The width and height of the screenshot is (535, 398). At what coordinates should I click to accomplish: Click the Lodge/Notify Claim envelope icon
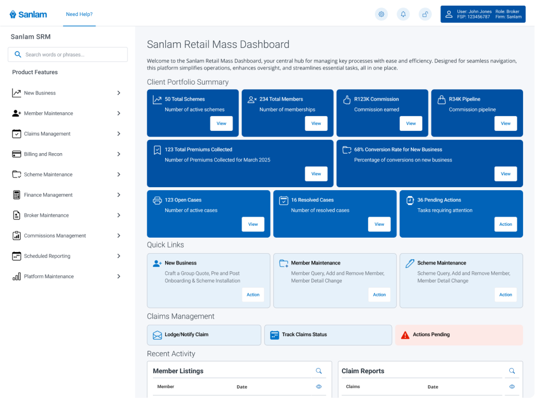click(x=157, y=335)
